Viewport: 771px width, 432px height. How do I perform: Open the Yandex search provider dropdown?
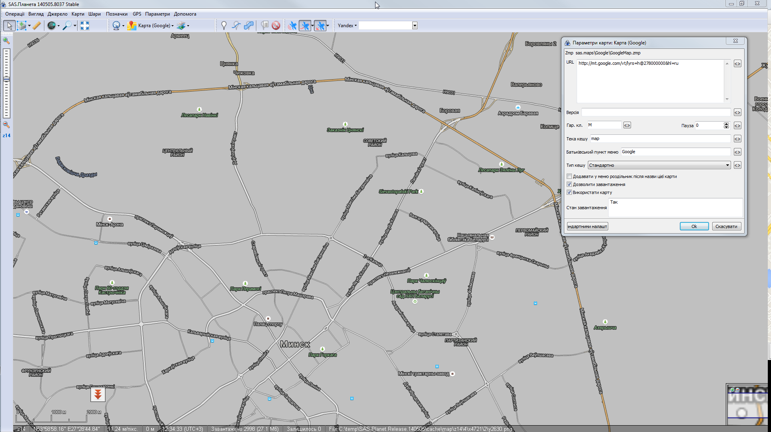(x=347, y=26)
